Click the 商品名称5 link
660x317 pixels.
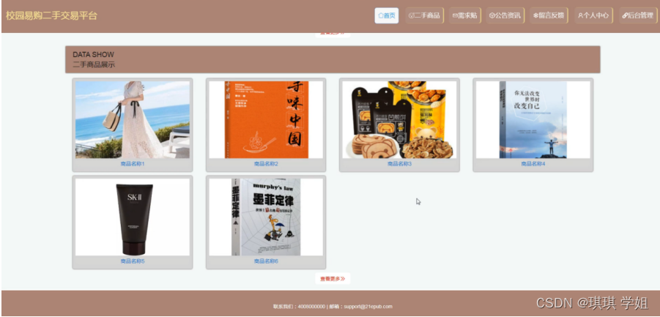(133, 261)
